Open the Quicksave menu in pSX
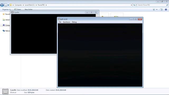 pyautogui.click(x=67, y=22)
